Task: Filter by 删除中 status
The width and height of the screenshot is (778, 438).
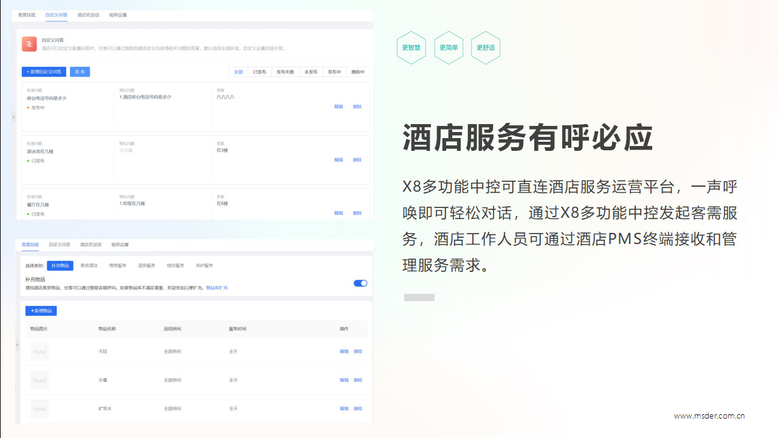Action: click(x=358, y=72)
